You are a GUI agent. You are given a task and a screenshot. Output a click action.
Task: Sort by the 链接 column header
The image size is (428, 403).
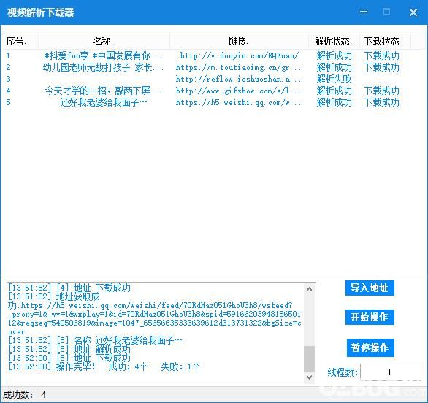(239, 41)
